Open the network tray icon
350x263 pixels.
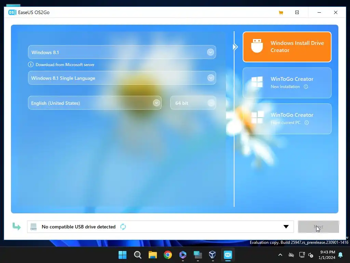click(302, 255)
